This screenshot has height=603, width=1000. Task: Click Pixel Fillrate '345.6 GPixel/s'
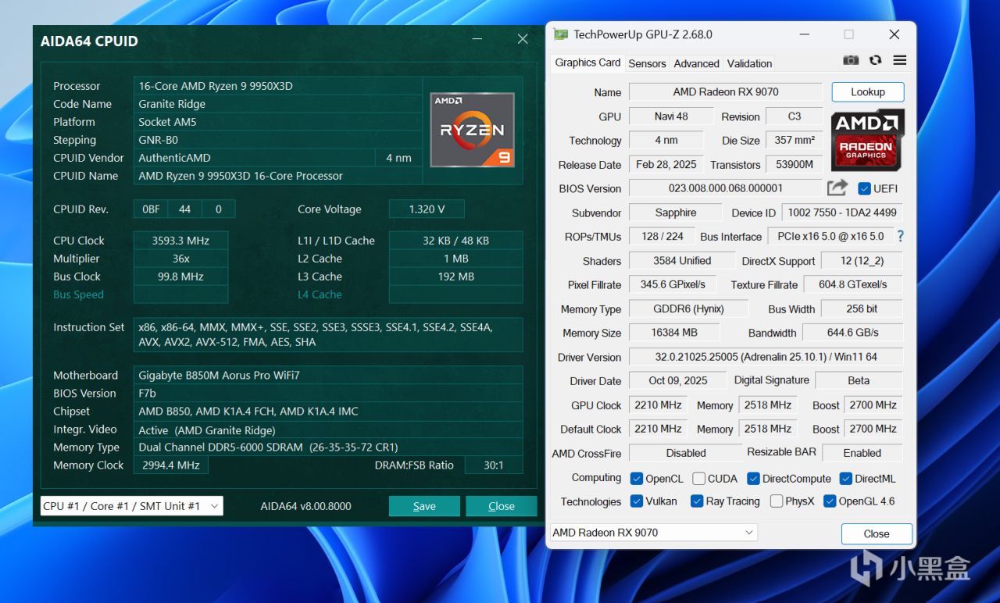point(673,285)
